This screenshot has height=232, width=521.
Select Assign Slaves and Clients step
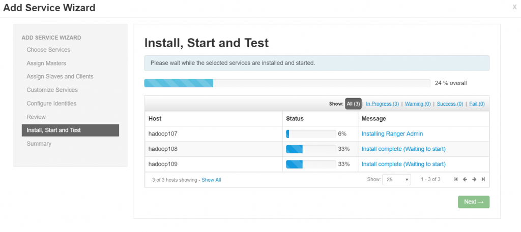[x=60, y=76]
